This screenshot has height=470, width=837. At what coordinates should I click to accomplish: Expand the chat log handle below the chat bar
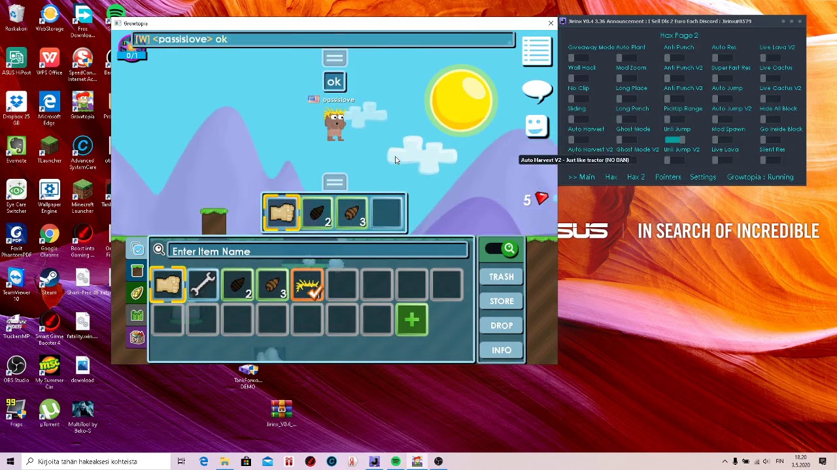click(334, 58)
